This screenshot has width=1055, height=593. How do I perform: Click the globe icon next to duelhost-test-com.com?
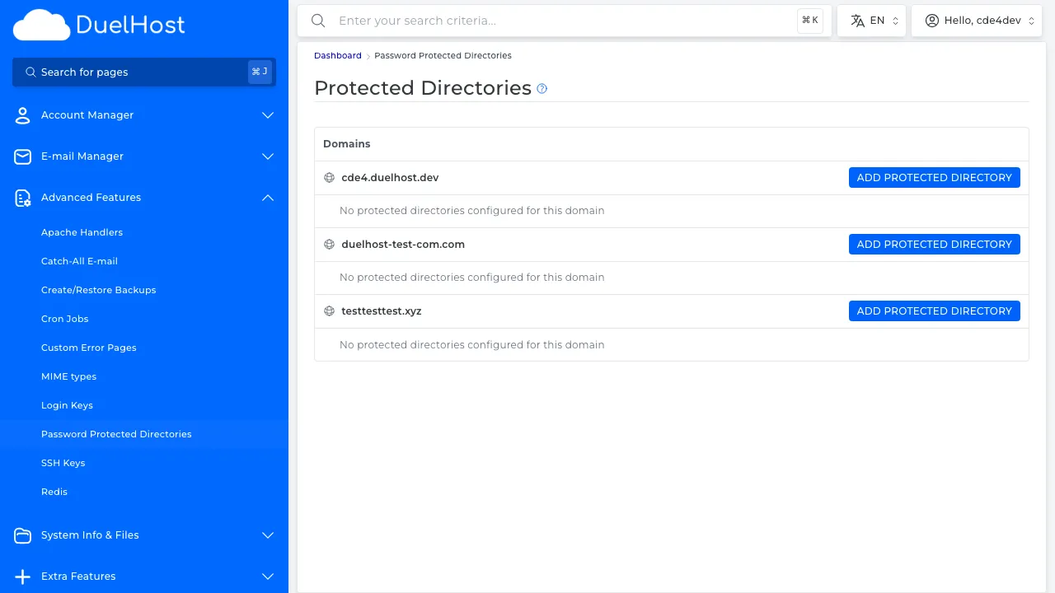tap(330, 244)
